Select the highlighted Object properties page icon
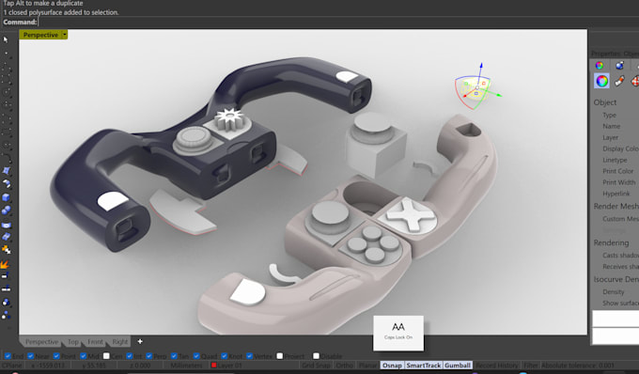Image resolution: width=639 pixels, height=374 pixels. tap(602, 81)
